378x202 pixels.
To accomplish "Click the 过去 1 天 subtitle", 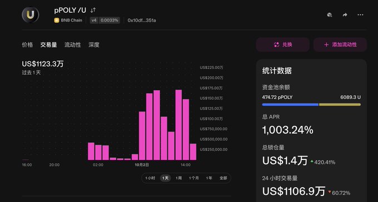I will (31, 72).
